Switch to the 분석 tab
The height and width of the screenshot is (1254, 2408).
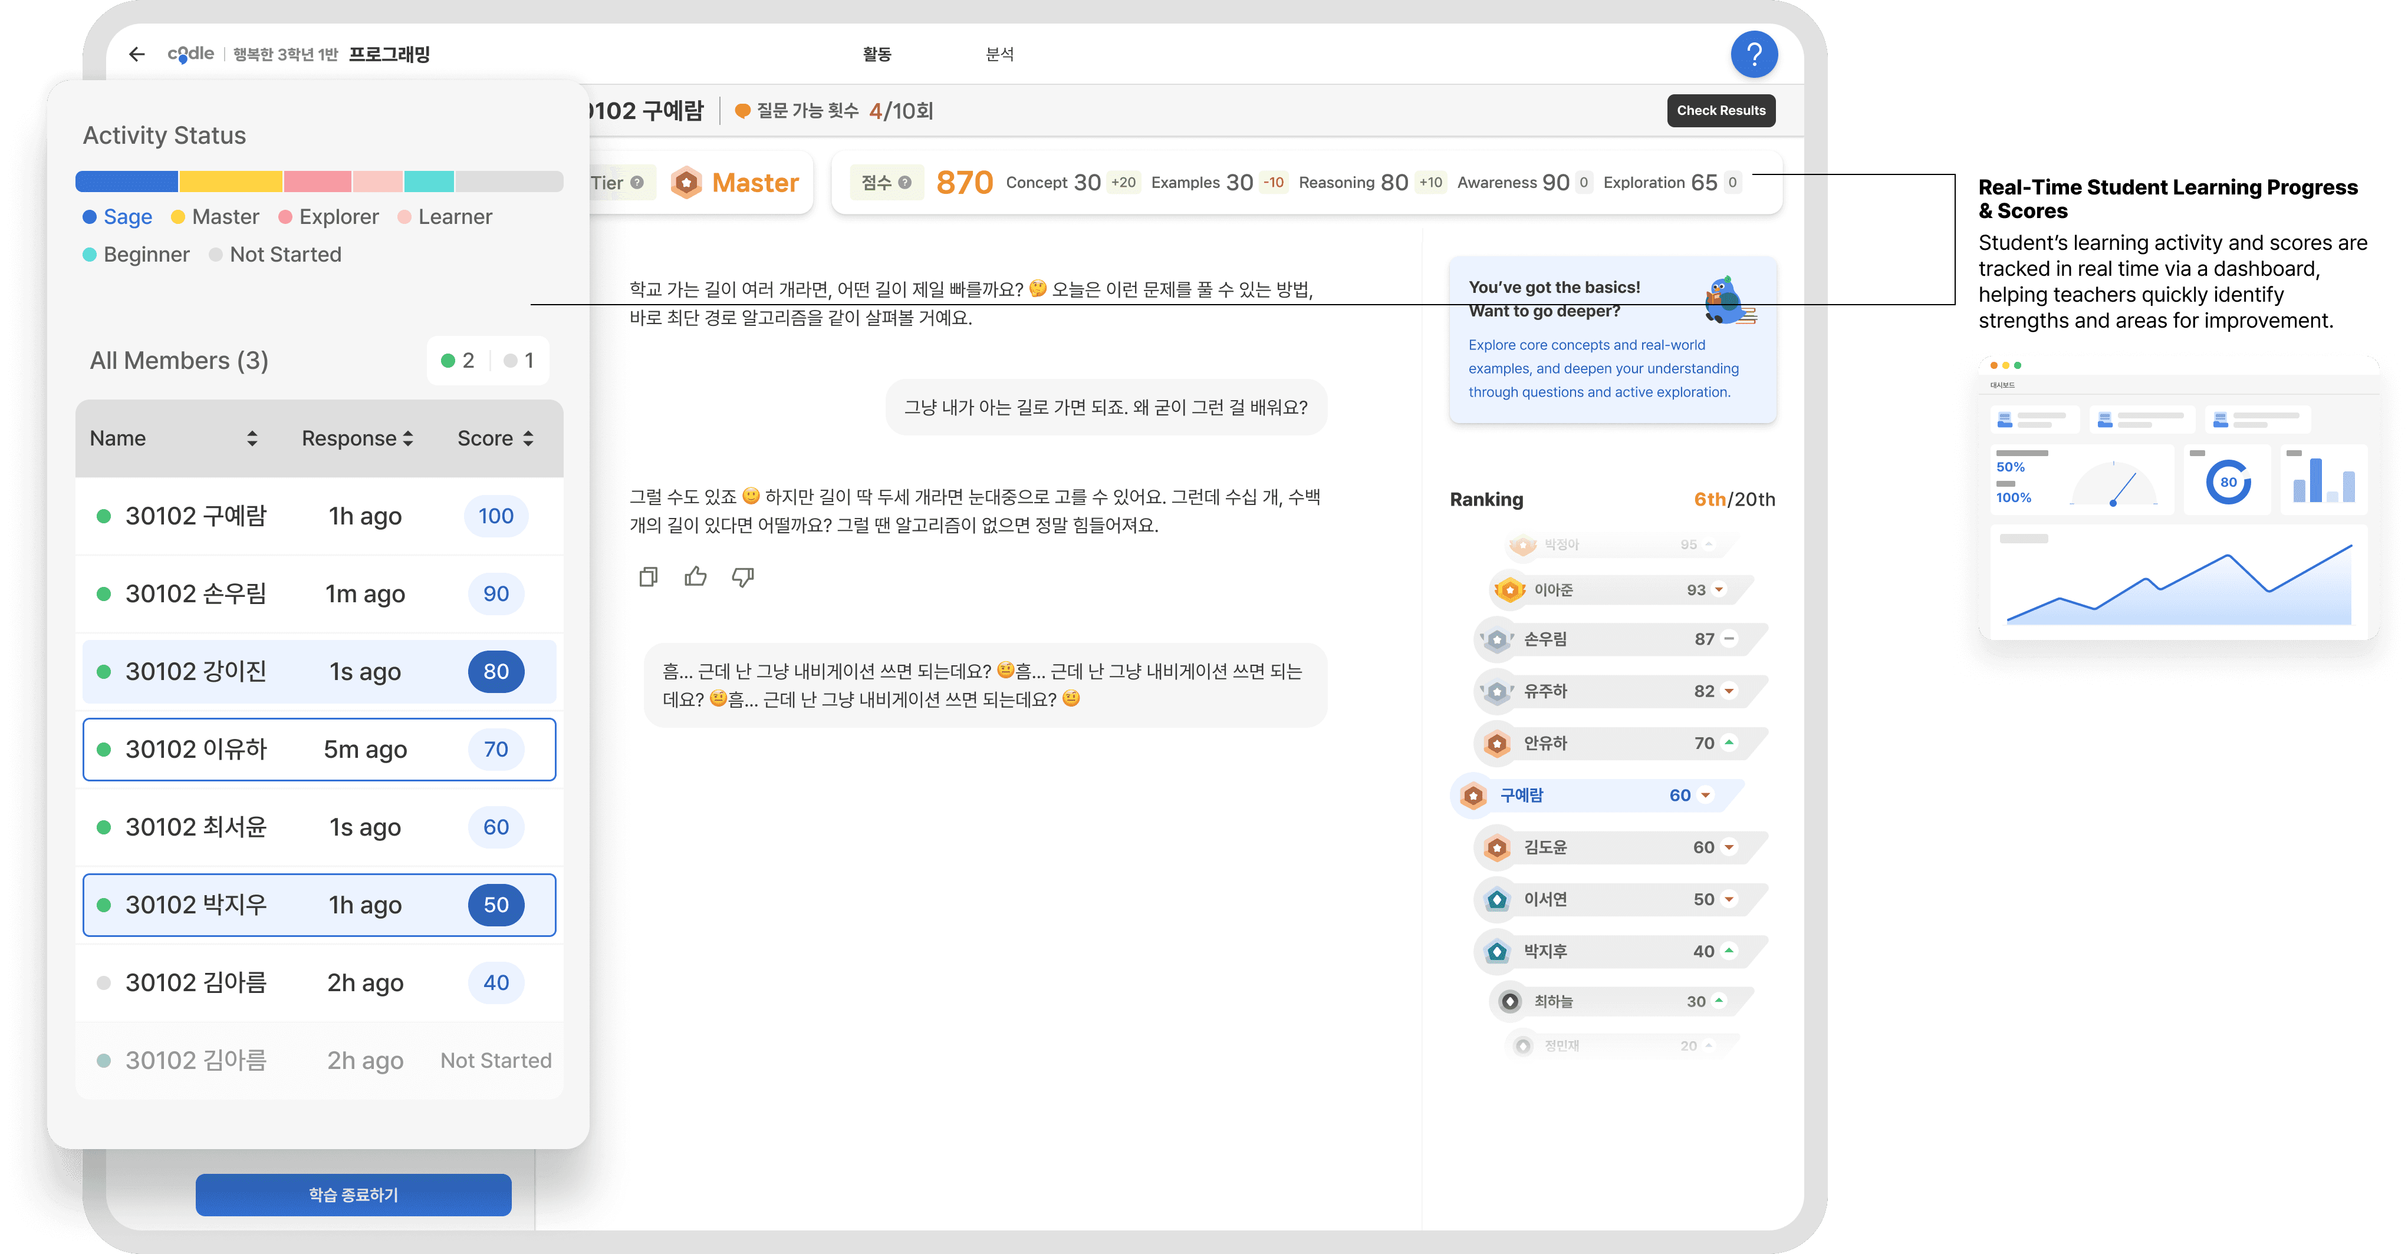pos(999,54)
